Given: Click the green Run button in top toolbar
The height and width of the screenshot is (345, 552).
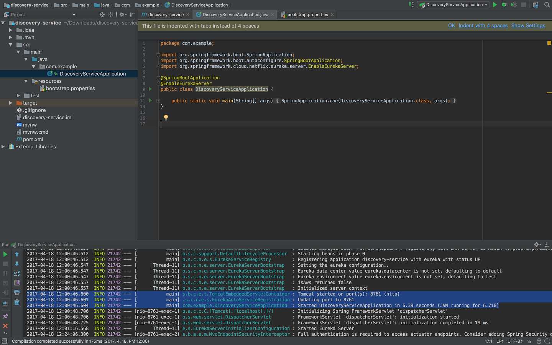Looking at the screenshot, I should pos(495,5).
